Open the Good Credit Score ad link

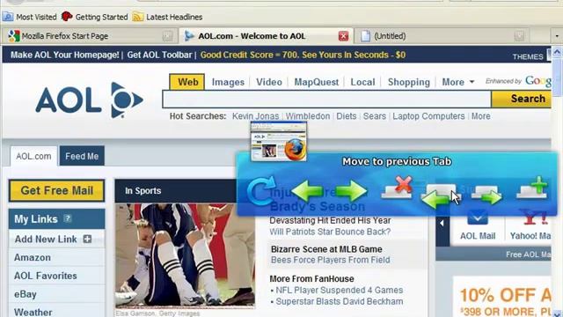click(303, 55)
